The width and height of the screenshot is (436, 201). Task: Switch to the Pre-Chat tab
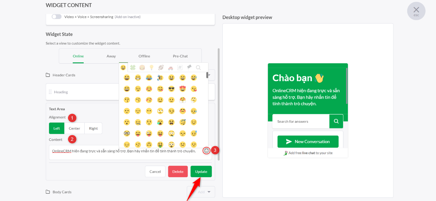[x=180, y=56]
